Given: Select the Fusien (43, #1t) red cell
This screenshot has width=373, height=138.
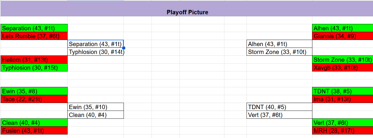Looking at the screenshot, I should pyautogui.click(x=34, y=131).
